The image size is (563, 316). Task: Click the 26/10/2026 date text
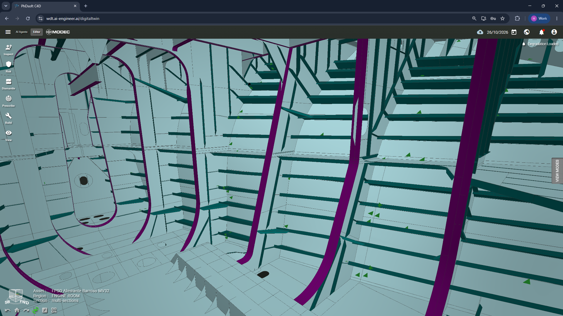[497, 32]
